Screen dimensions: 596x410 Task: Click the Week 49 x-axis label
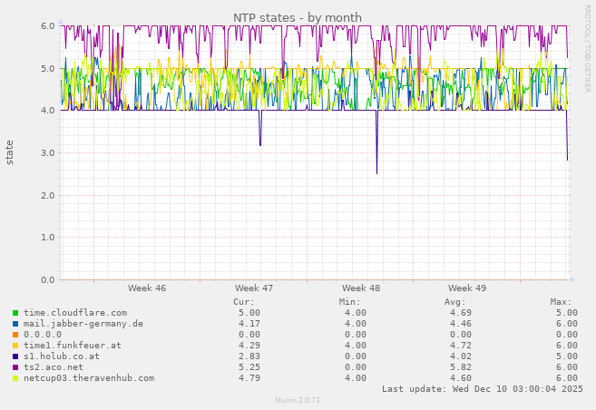[x=467, y=288]
